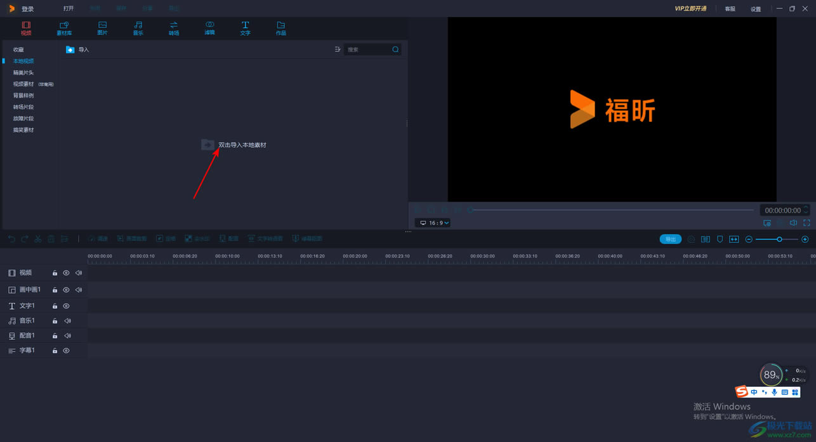Open the sort list icon beside search
This screenshot has width=816, height=442.
(337, 49)
